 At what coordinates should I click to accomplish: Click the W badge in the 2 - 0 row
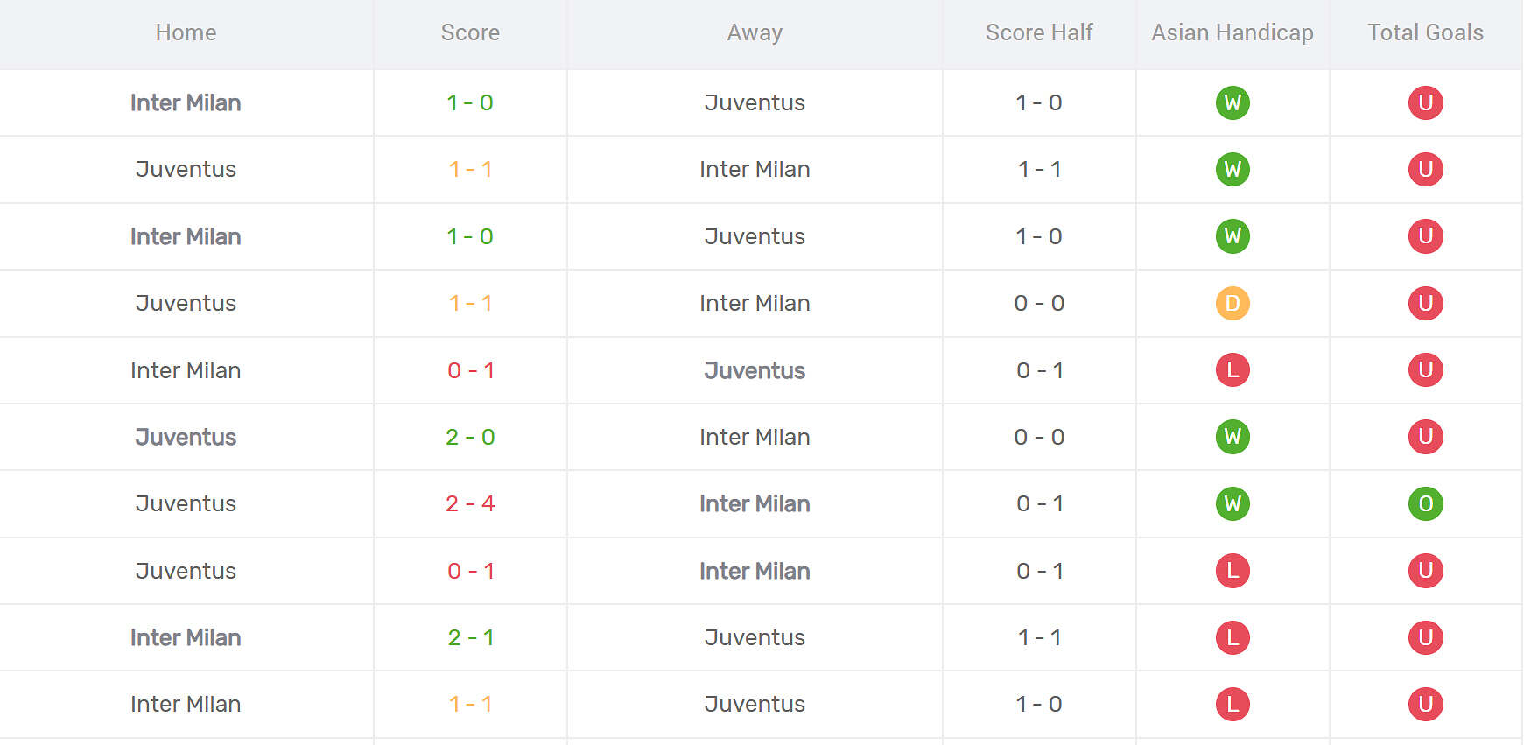click(x=1233, y=437)
